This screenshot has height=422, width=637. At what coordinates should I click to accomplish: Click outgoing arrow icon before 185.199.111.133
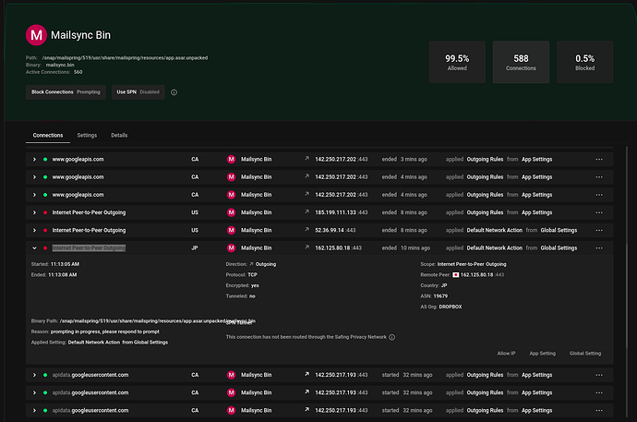tap(306, 211)
